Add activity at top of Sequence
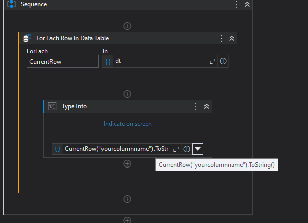The width and height of the screenshot is (308, 223). tap(127, 26)
